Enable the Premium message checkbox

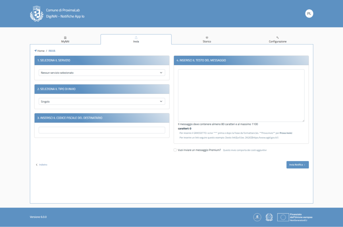[175, 150]
